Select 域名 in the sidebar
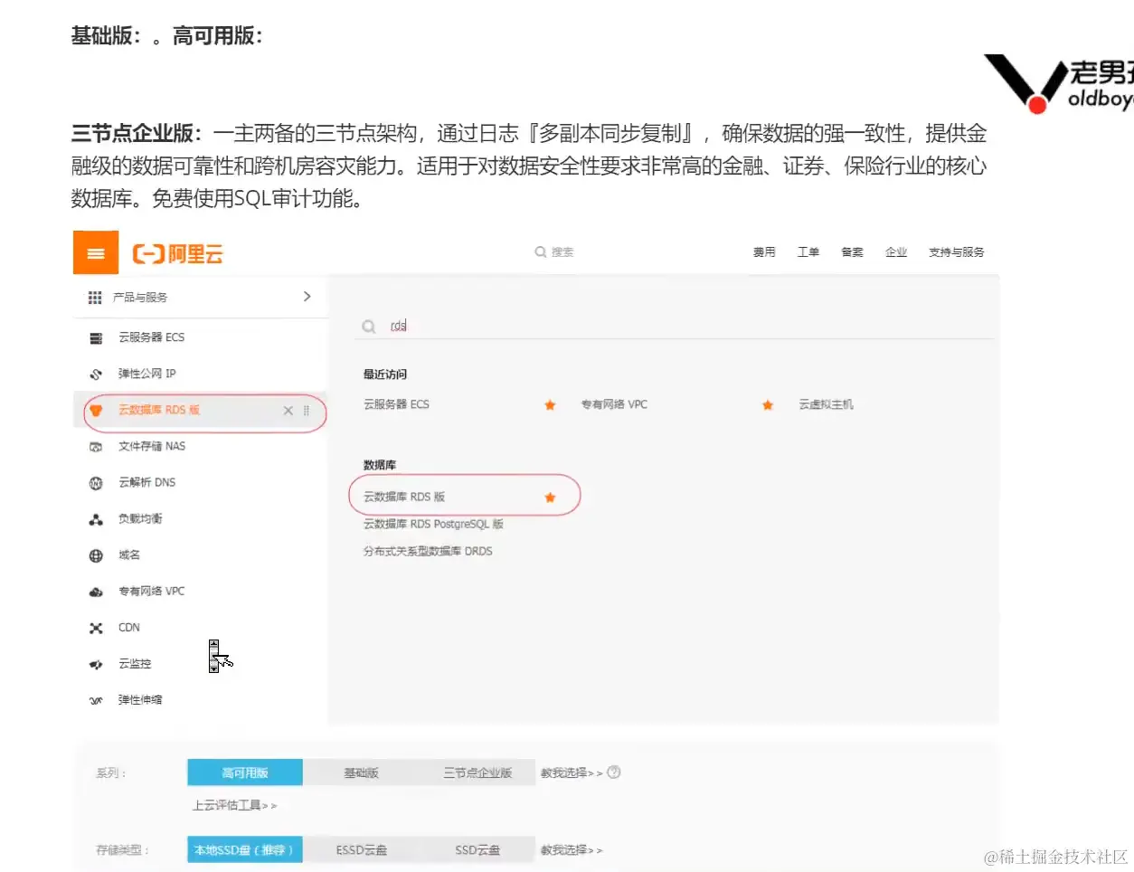The image size is (1134, 872). coord(129,554)
